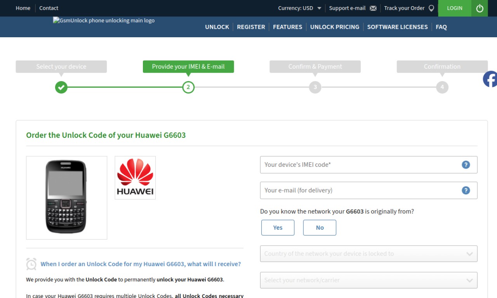Click the Select your device step label
The image size is (497, 298).
[x=61, y=66]
